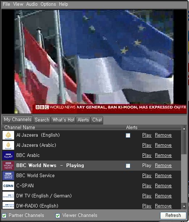Image resolution: width=189 pixels, height=222 pixels.
Task: Open the File menu
Action: point(7,4)
